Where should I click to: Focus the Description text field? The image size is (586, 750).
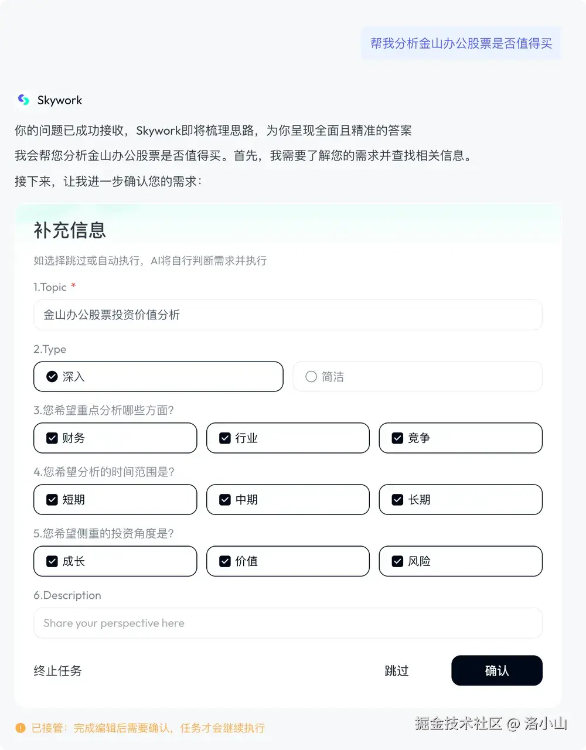[288, 623]
